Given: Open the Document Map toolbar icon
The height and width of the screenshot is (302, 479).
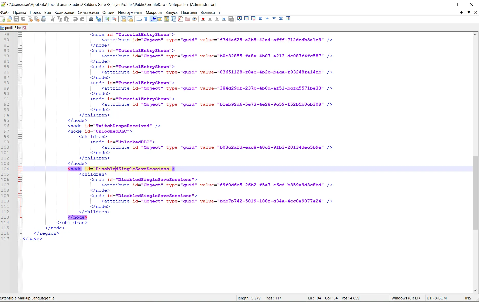Looking at the screenshot, I should [167, 19].
